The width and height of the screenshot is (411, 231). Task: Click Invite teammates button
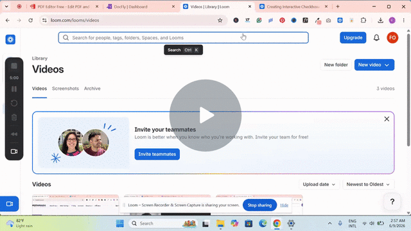coord(157,154)
